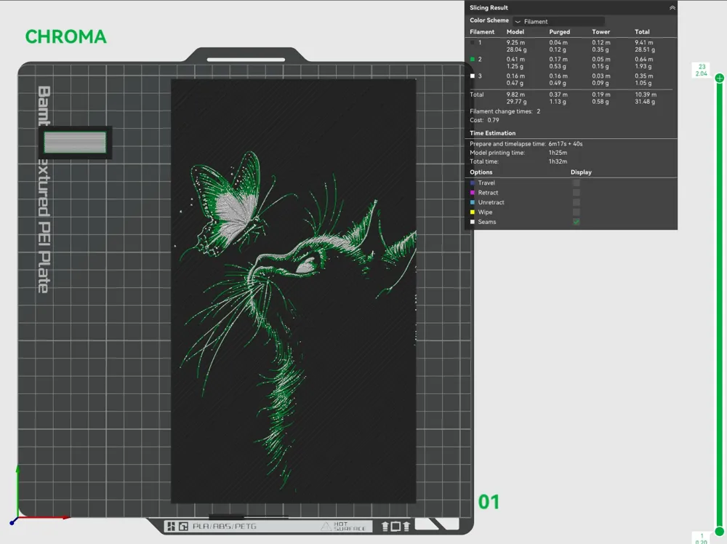Click the 31.48 g grand total

coord(645,102)
